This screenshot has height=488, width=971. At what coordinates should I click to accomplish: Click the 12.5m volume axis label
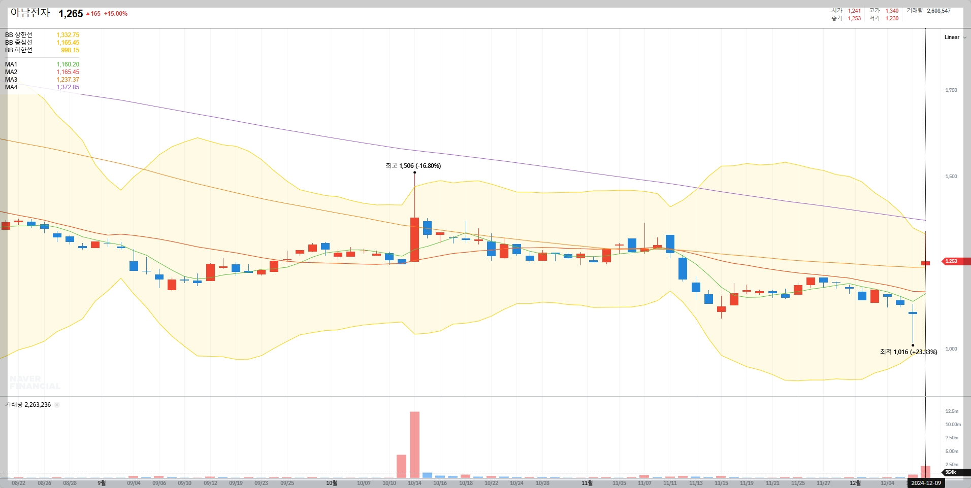pos(952,411)
